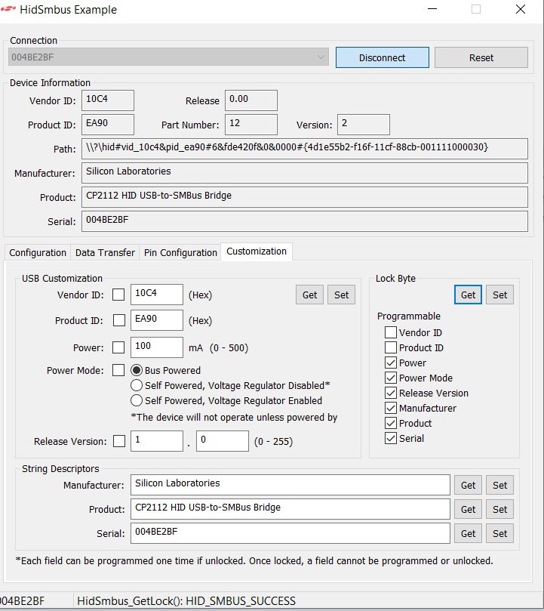544x611 pixels.
Task: Toggle Programmable Vendor ID in Lock Byte
Action: [x=390, y=332]
